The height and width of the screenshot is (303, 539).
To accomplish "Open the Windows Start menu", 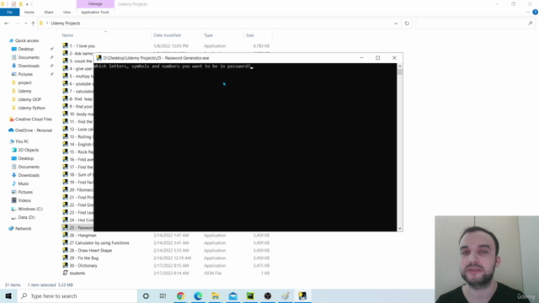I will point(8,295).
